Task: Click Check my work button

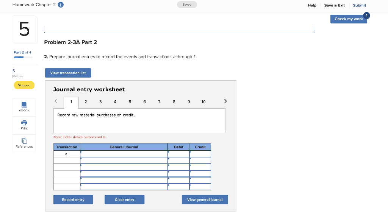Action: pyautogui.click(x=349, y=19)
